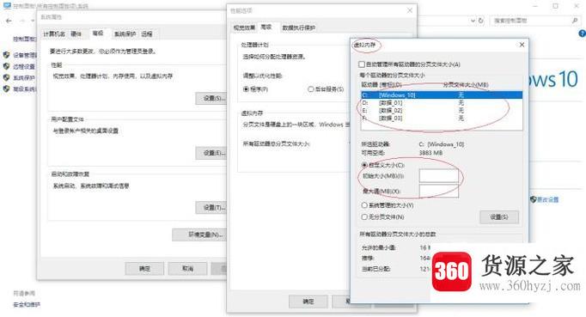The height and width of the screenshot is (317, 586).
Task: Select the 后台服务(S) radio button
Action: coord(310,89)
